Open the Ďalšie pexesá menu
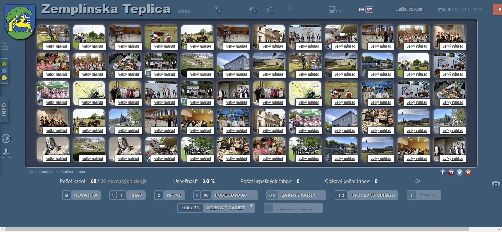The height and width of the screenshot is (232, 502). click(x=408, y=9)
